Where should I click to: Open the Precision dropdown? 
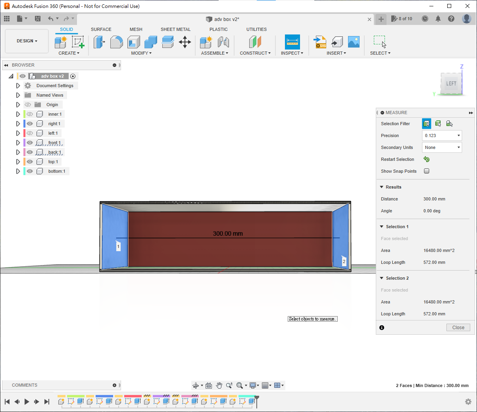(x=442, y=135)
